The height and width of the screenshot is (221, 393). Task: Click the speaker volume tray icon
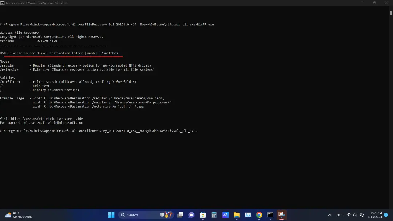[x=355, y=215]
